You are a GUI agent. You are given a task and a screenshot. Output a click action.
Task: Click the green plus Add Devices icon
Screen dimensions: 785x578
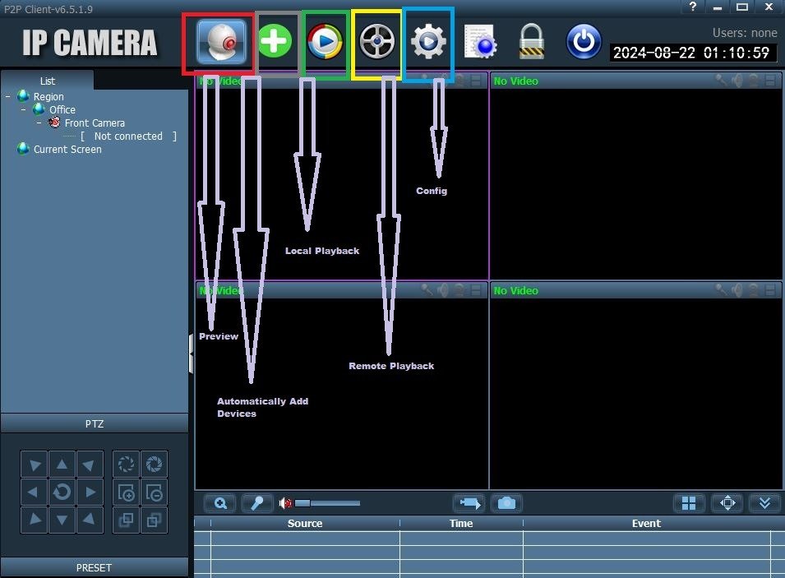(x=275, y=40)
